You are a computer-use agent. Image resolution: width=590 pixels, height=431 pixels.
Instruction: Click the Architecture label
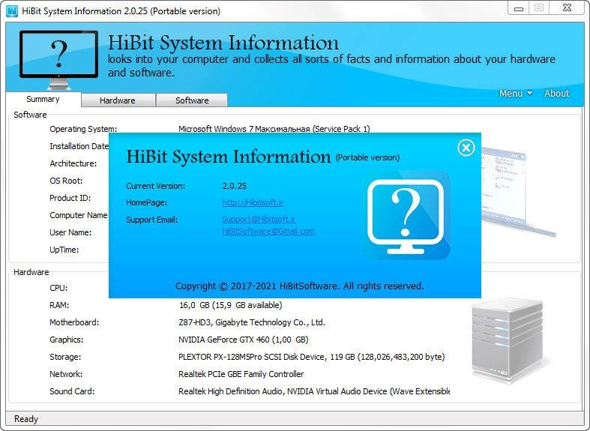point(73,163)
